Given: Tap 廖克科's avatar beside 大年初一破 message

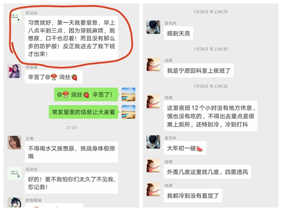Looking at the screenshot, I should [x=153, y=142].
